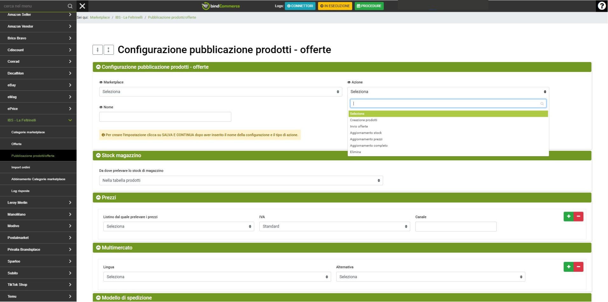Click the PROCEDURE button
The width and height of the screenshot is (608, 302).
(369, 6)
